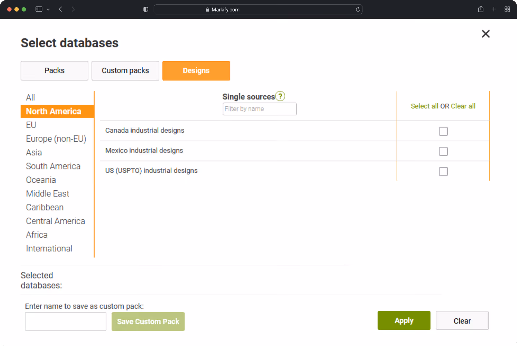Click the Canada industrial designs row text
The height and width of the screenshot is (346, 517).
(x=145, y=130)
